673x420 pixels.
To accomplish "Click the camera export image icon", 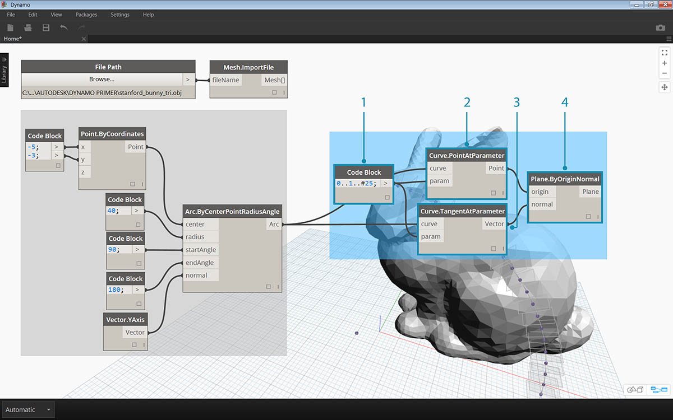I will click(660, 27).
